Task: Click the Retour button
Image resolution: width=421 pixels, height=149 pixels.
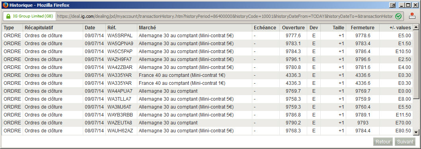Action: tap(383, 142)
